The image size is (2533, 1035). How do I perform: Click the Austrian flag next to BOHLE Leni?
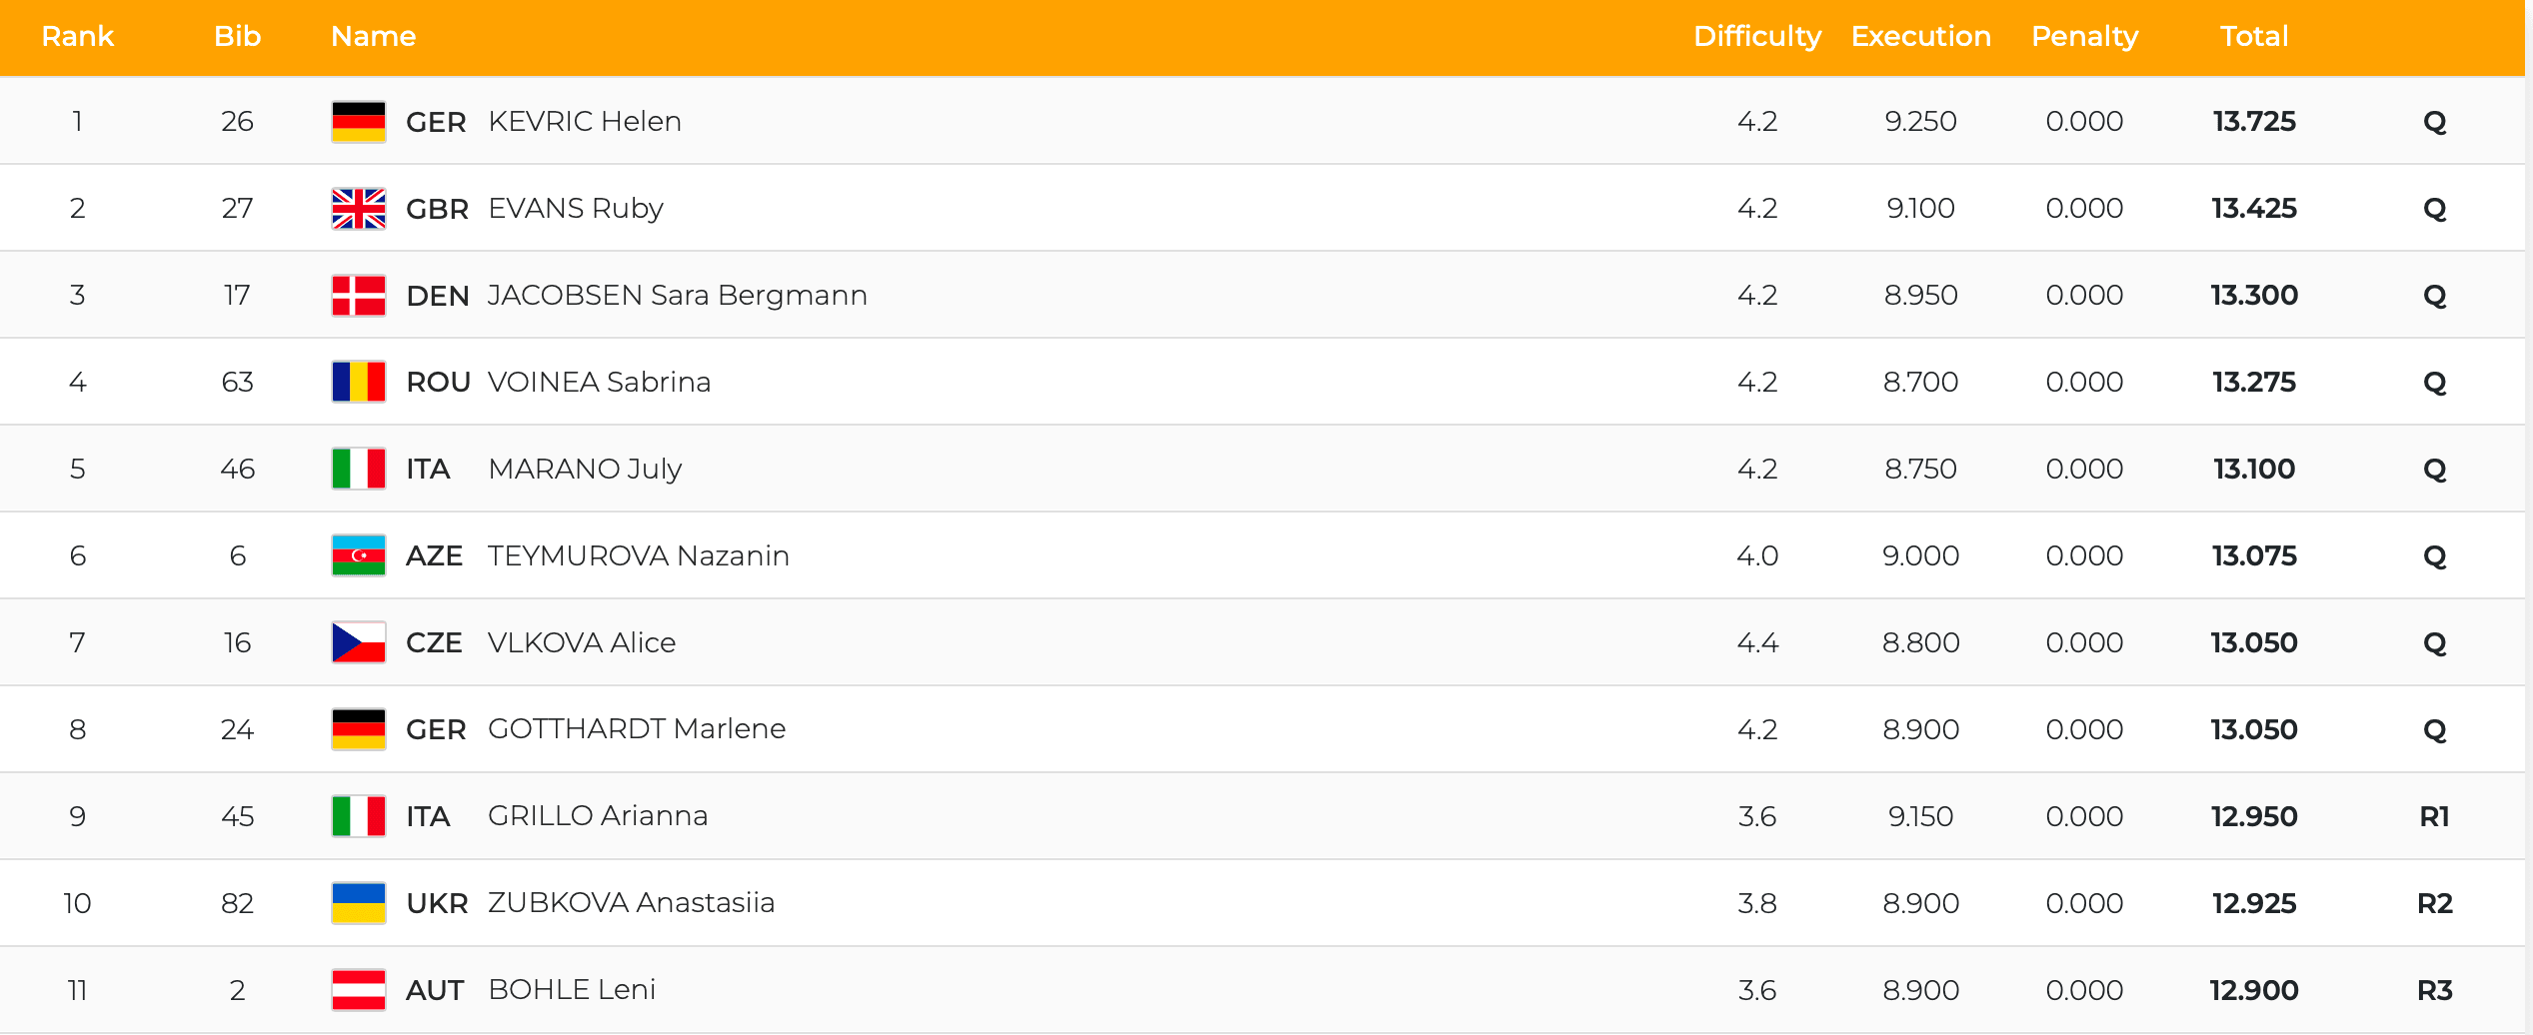click(x=359, y=990)
